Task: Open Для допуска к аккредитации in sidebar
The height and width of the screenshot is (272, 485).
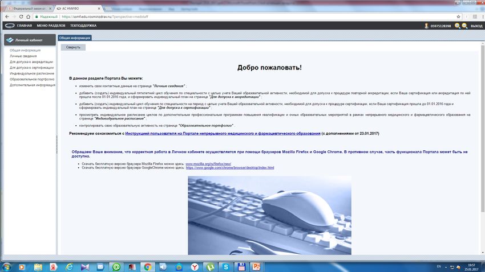Action: [x=31, y=62]
